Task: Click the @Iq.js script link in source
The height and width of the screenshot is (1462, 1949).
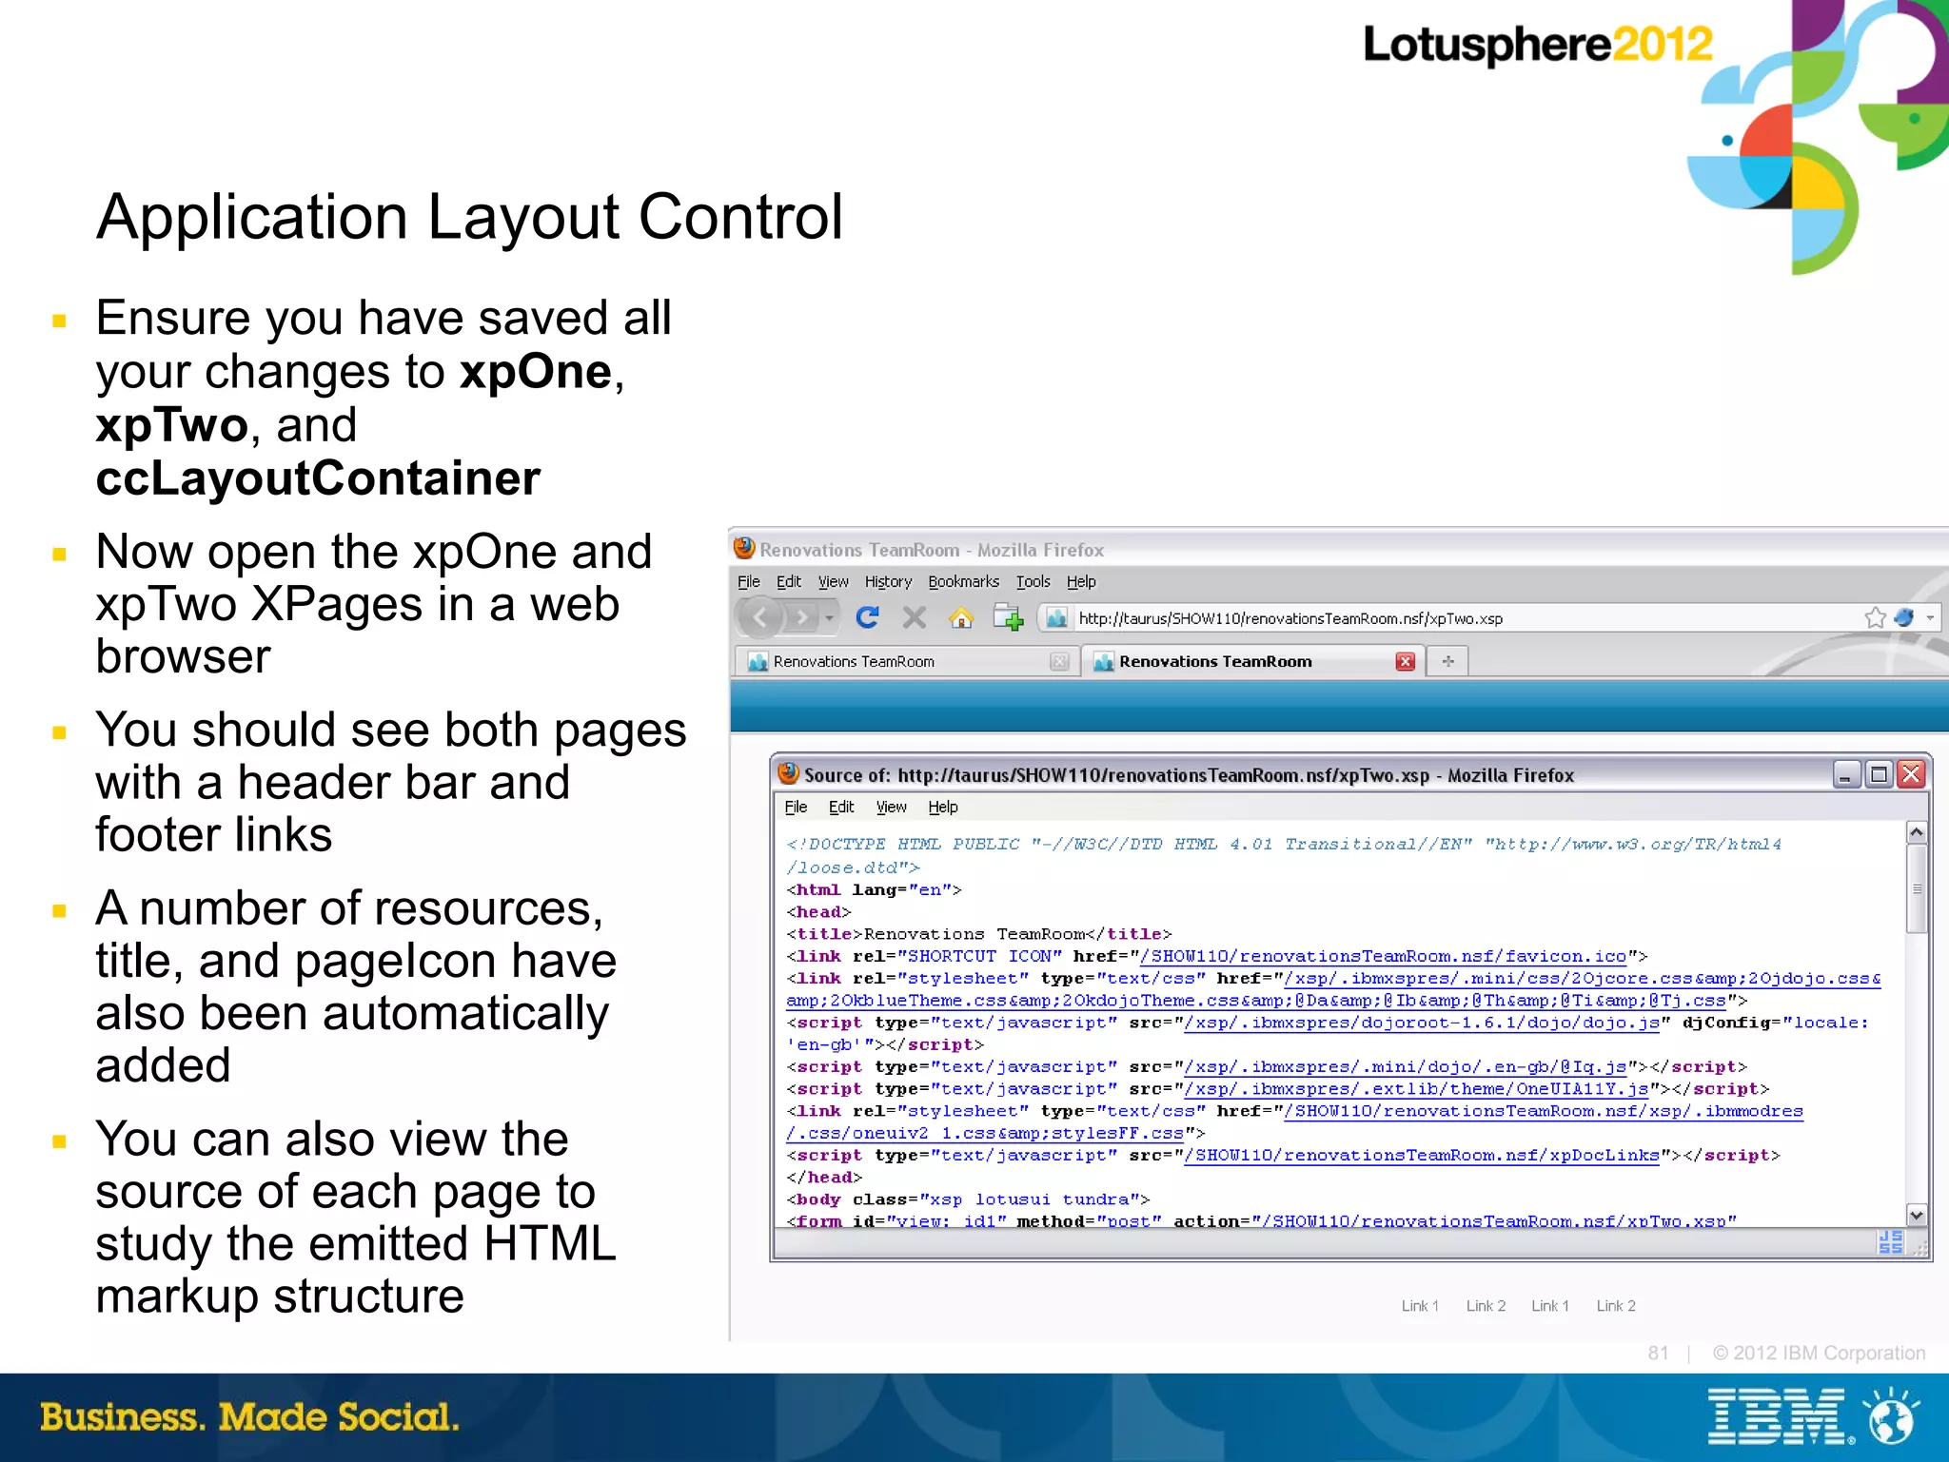Action: pyautogui.click(x=1405, y=1066)
